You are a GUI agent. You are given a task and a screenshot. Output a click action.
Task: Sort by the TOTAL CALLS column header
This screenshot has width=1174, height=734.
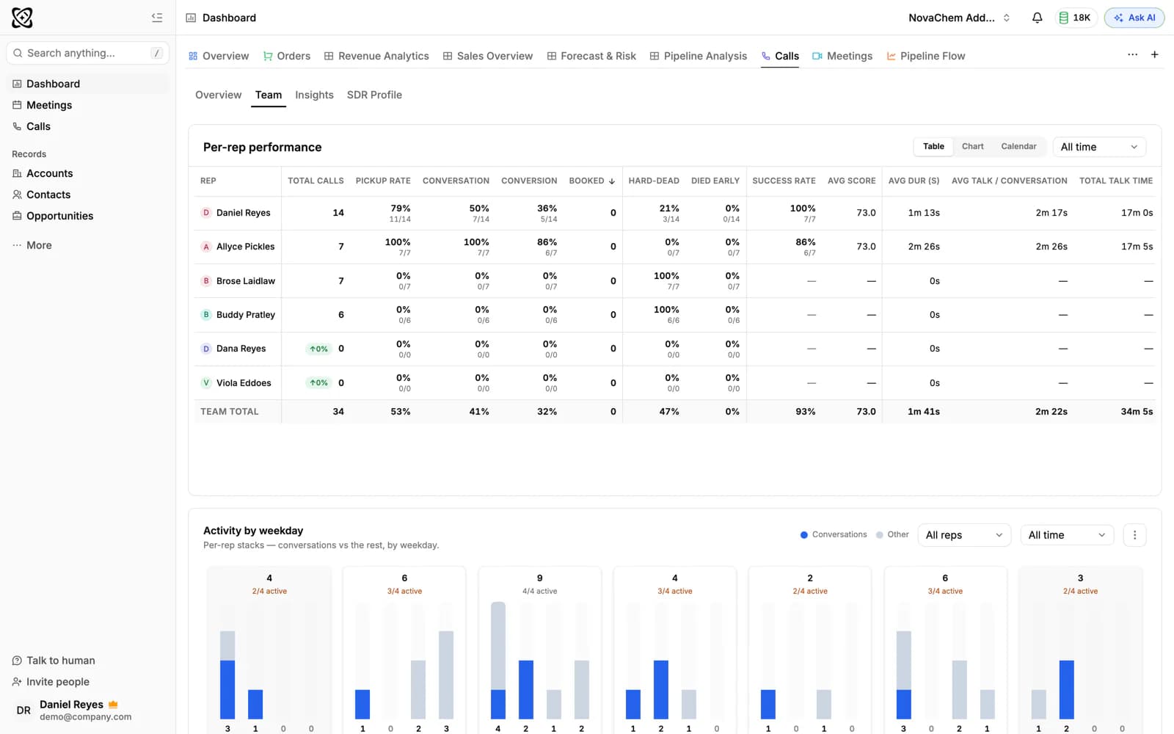(x=316, y=181)
